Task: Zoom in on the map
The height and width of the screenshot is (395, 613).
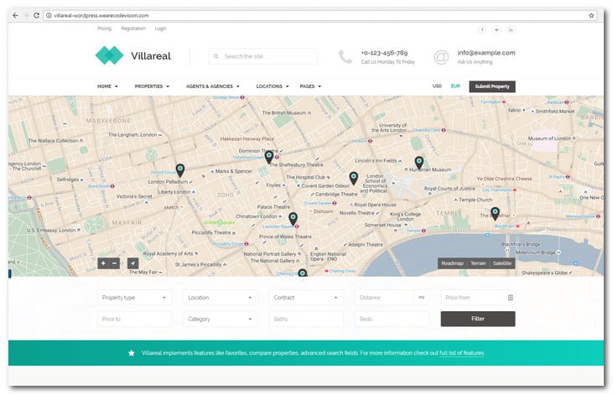Action: [103, 263]
